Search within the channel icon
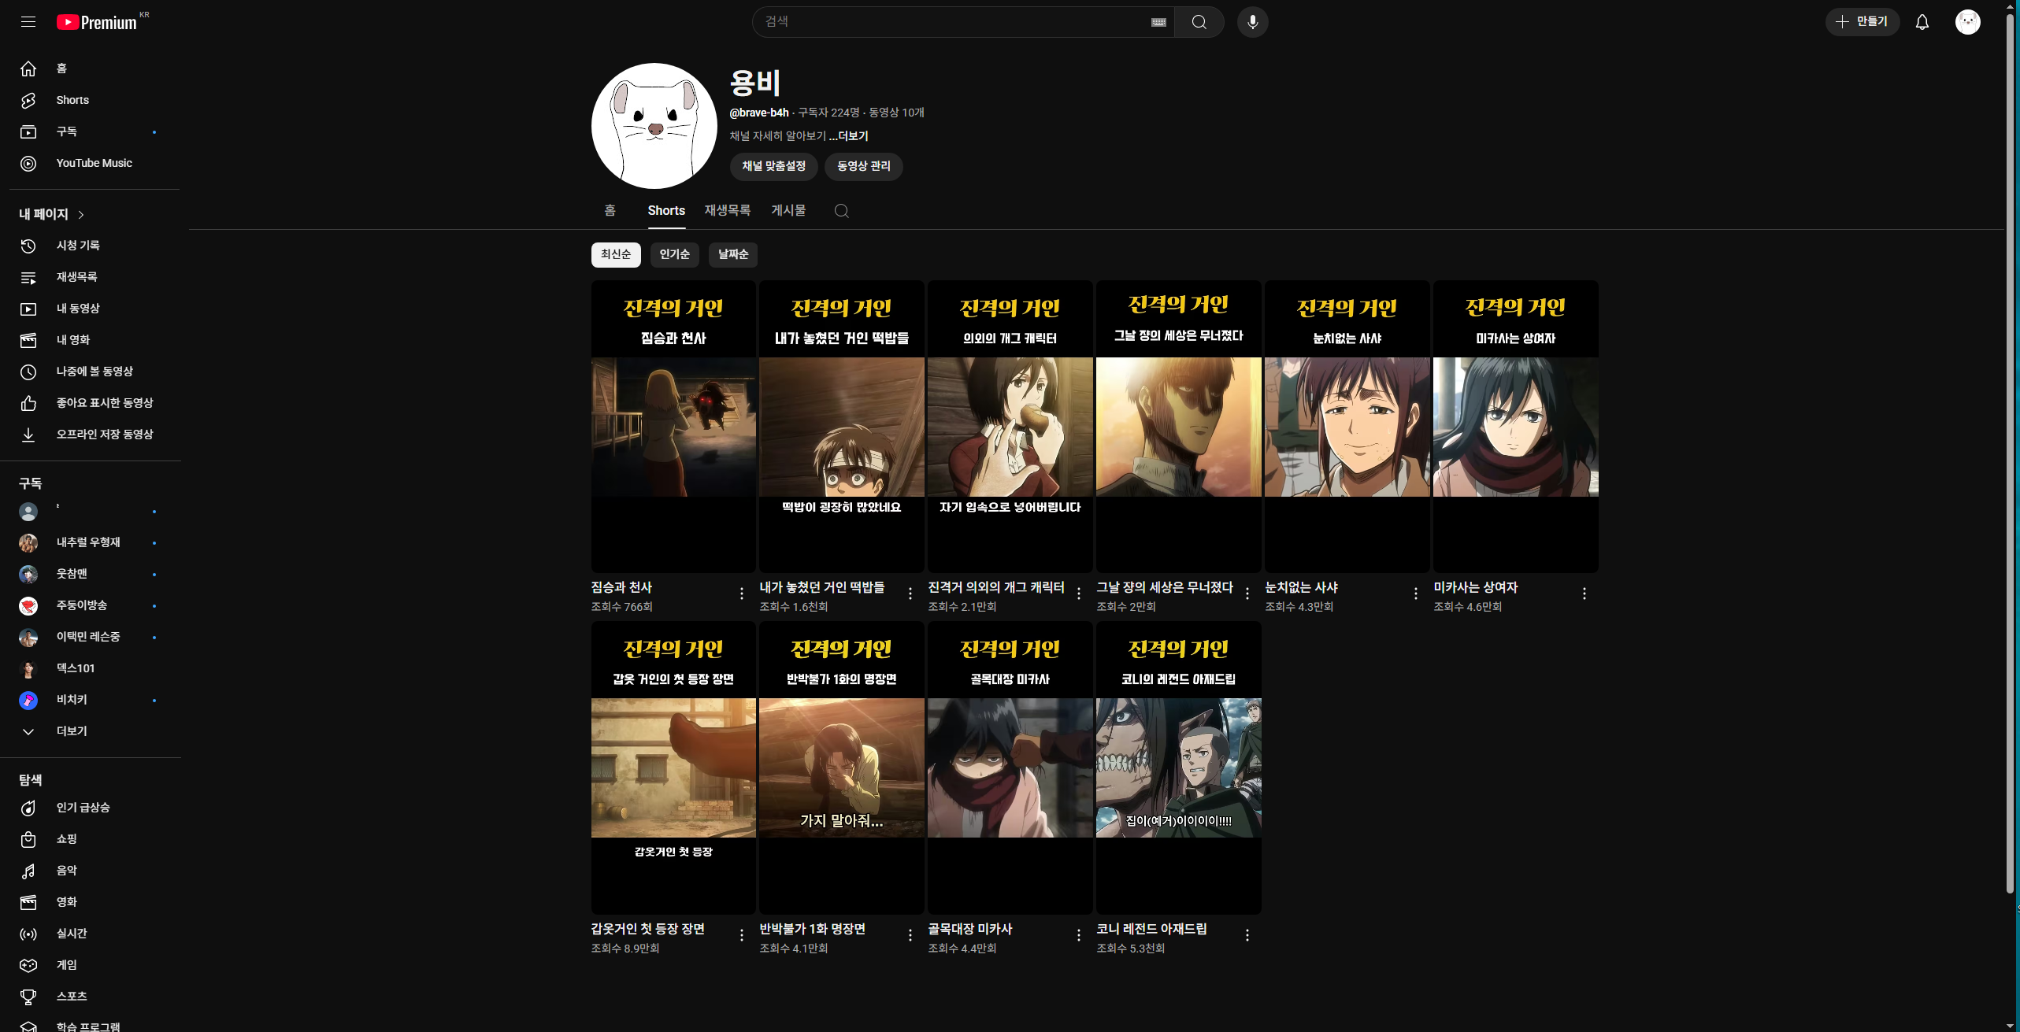The height and width of the screenshot is (1032, 2020). (x=842, y=210)
